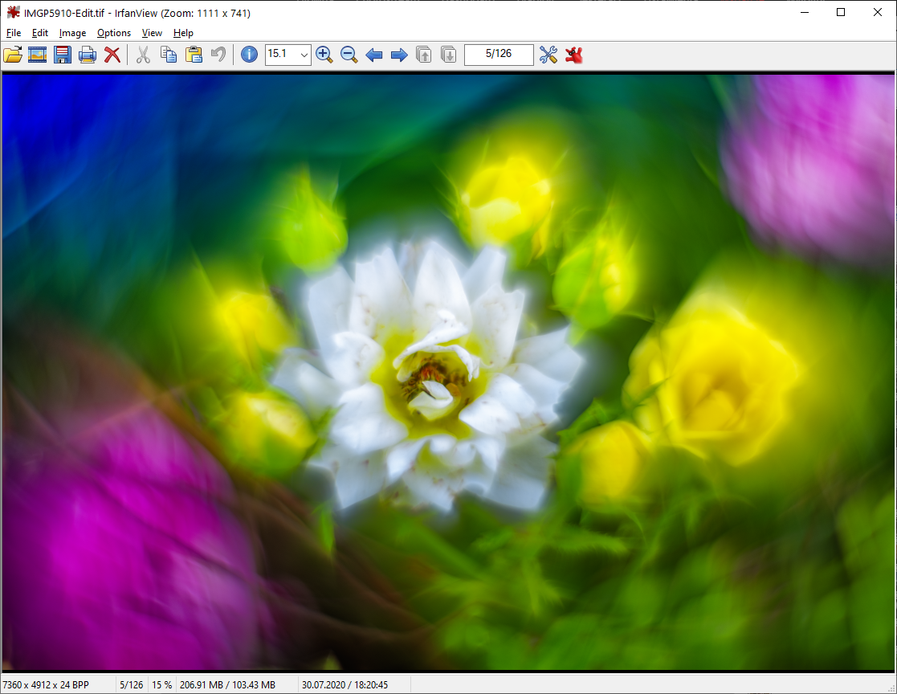The image size is (897, 694).
Task: Go to previous image with left arrow
Action: point(373,55)
